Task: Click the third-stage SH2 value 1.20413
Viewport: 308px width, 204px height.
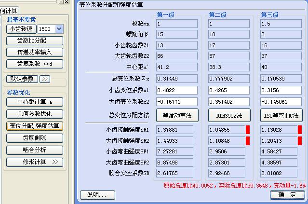Action: 279,141
